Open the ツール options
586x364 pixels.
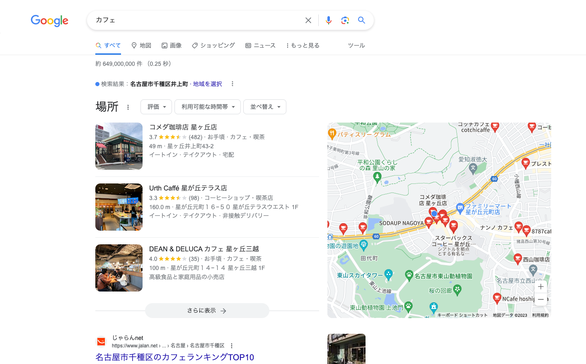coord(356,46)
